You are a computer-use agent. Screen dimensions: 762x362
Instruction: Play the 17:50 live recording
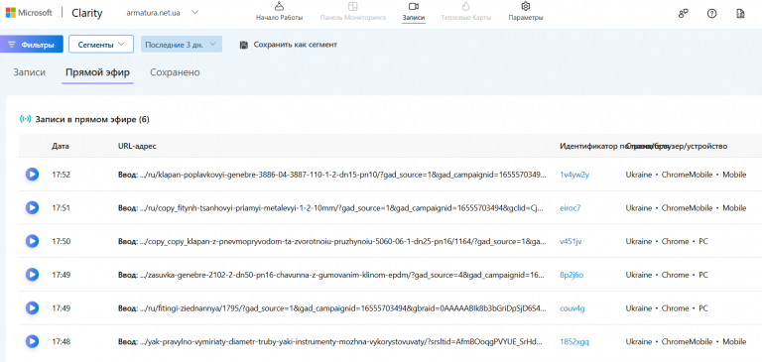[32, 241]
